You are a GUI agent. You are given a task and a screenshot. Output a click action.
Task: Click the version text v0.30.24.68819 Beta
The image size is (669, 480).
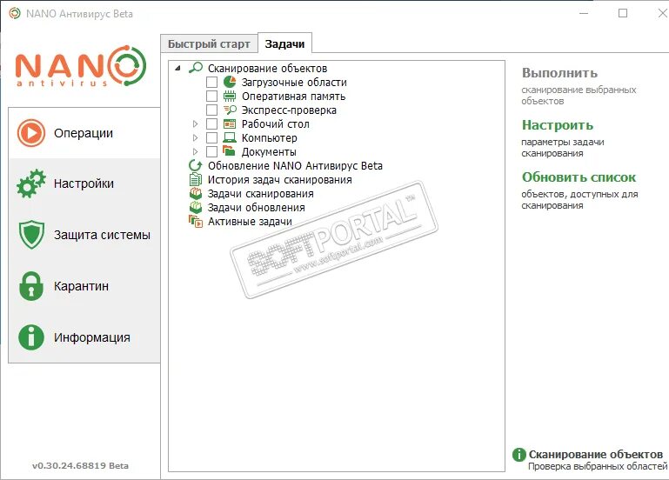[80, 465]
